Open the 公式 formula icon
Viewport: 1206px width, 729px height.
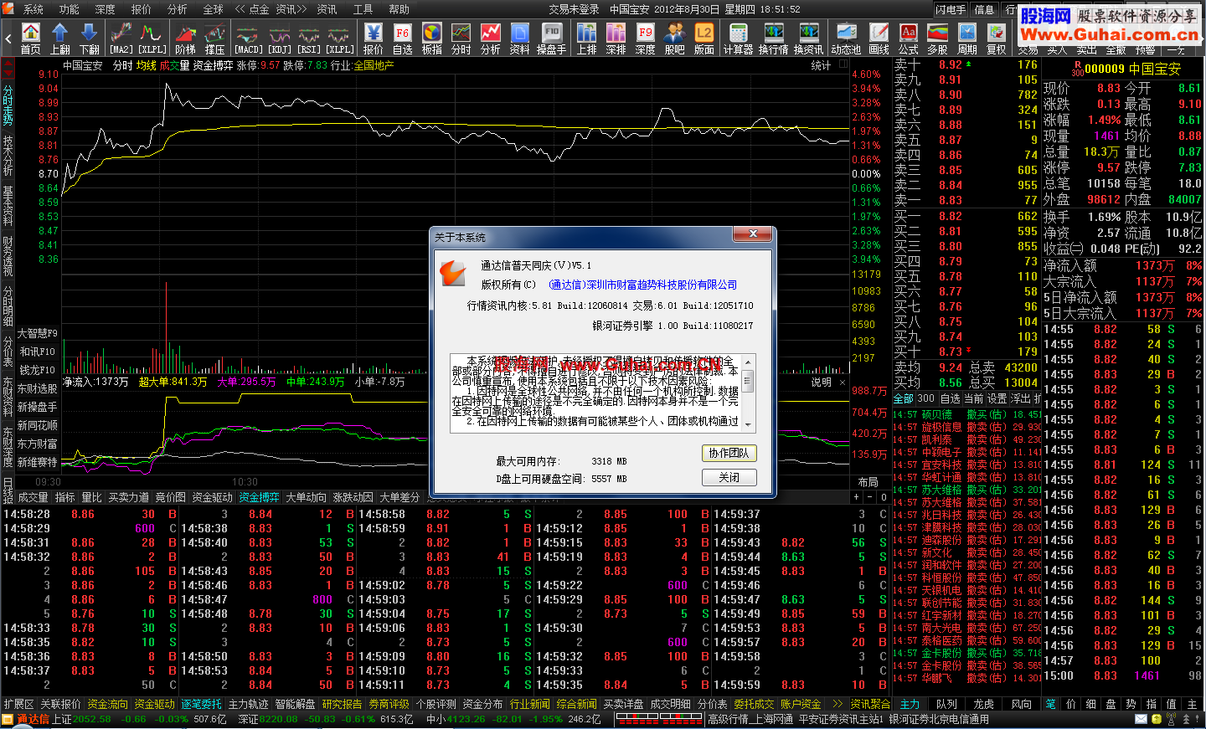point(909,39)
